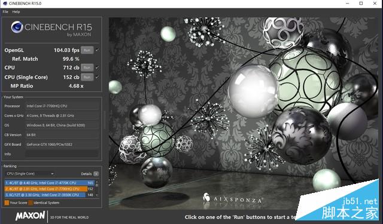383x224 pixels.
Task: Maximize the Cinebench window
Action: (x=361, y=4)
